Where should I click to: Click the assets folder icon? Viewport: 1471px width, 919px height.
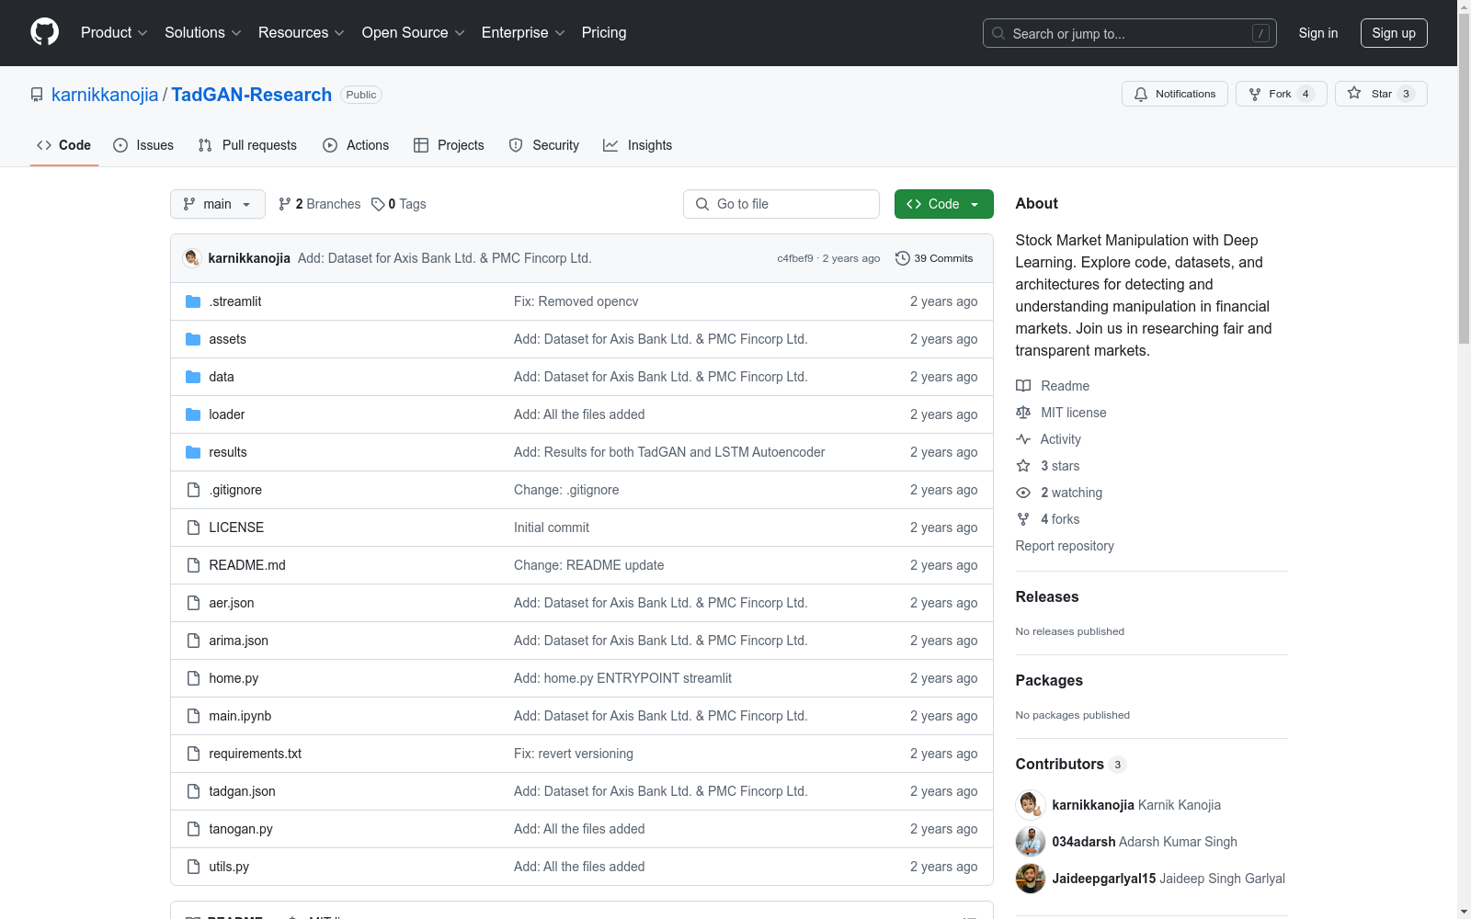tap(193, 339)
